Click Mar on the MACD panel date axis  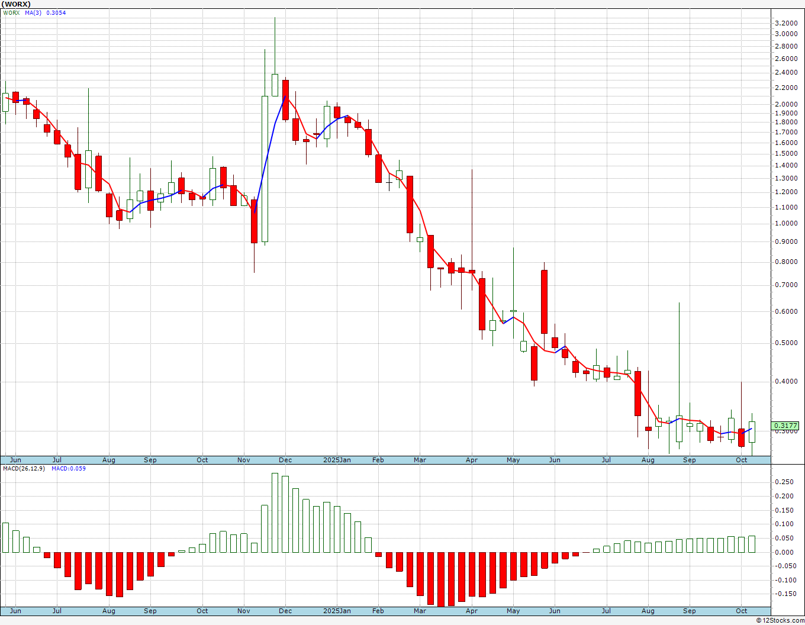tap(420, 611)
